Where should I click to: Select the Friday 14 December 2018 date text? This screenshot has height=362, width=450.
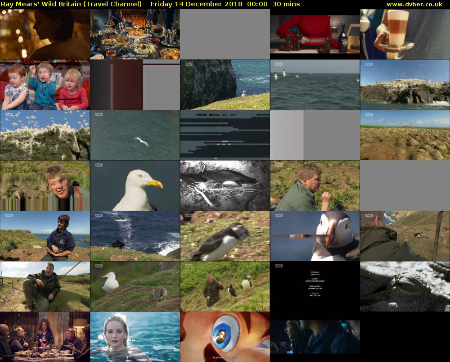pos(197,4)
